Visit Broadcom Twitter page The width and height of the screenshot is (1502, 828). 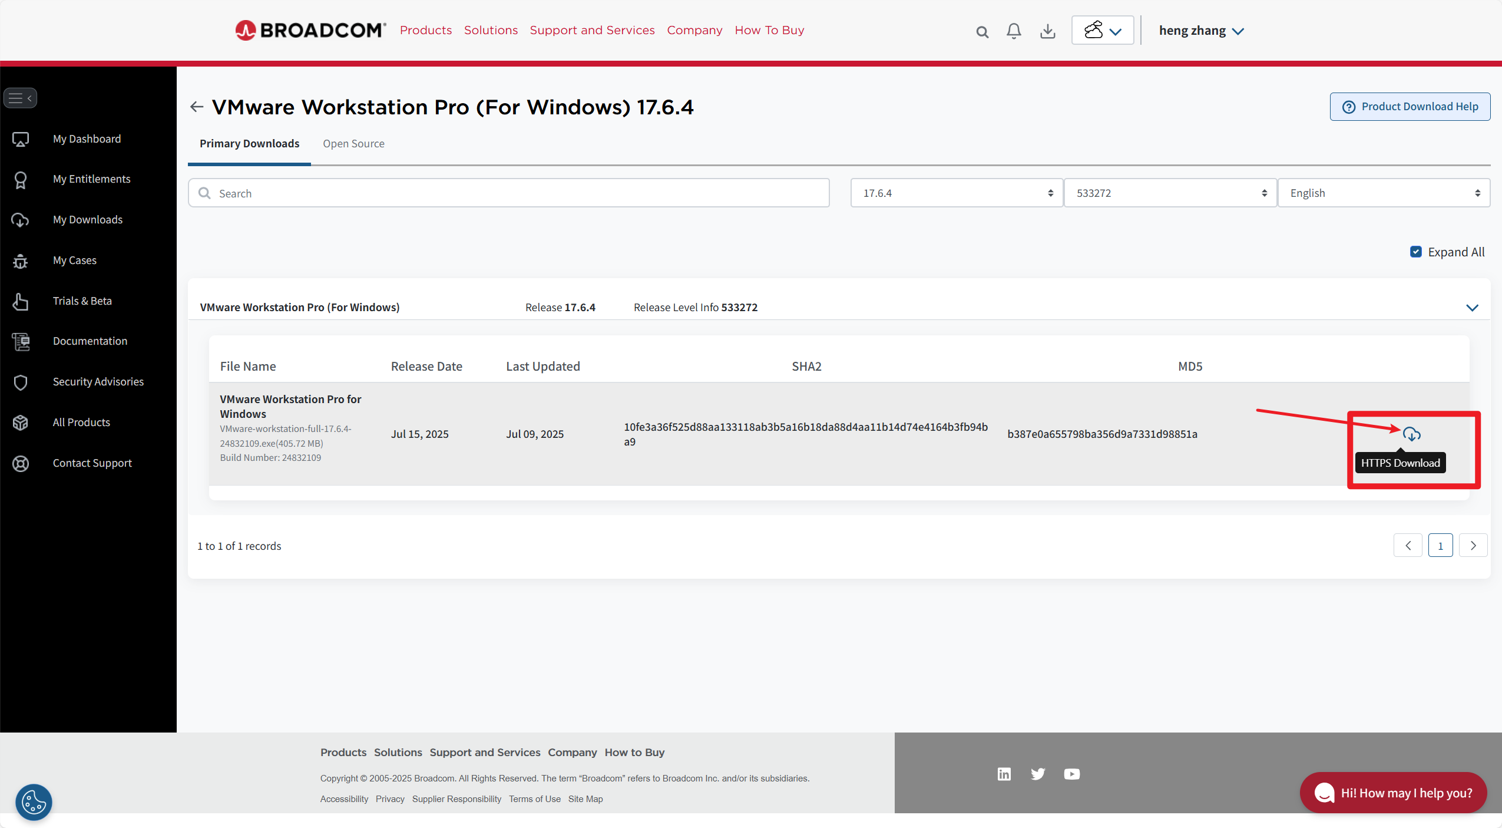[1038, 774]
